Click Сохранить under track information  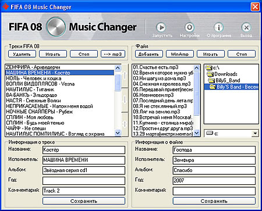[x=84, y=201]
